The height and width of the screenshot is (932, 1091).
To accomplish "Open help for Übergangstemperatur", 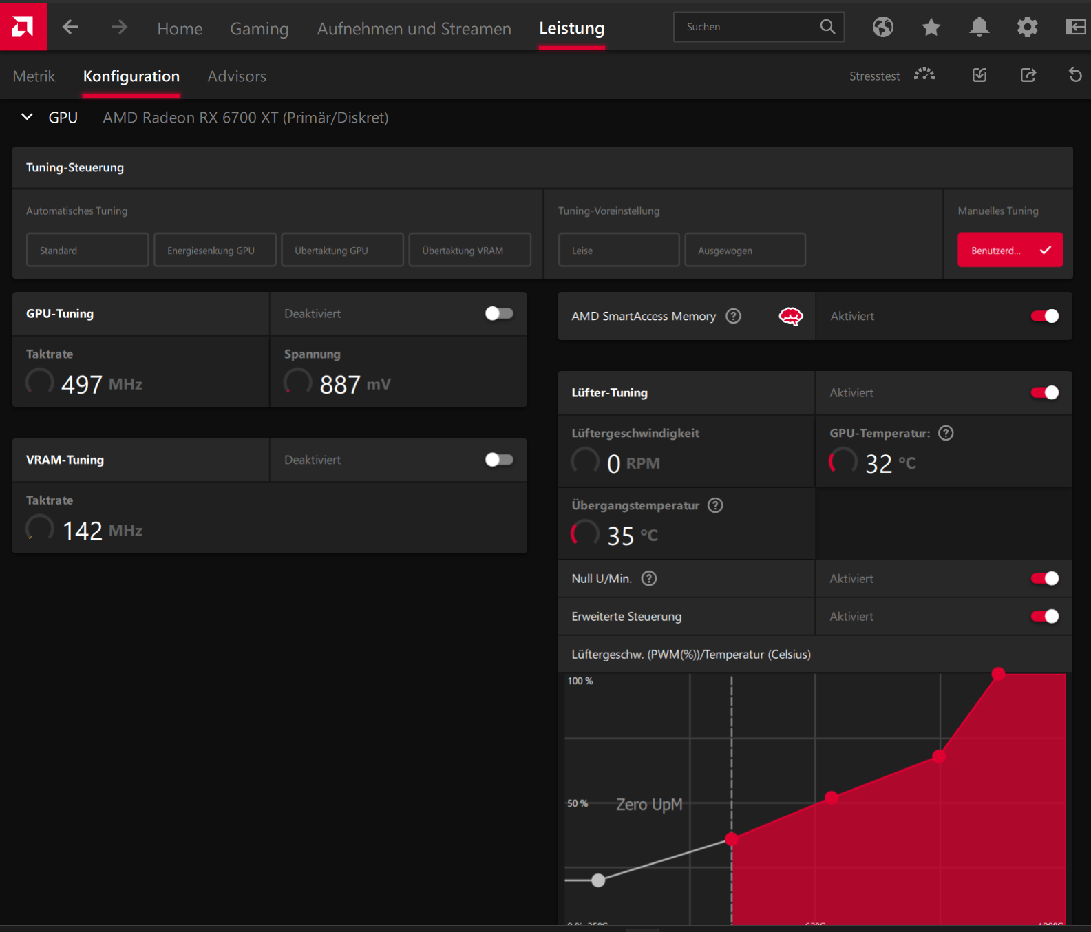I will point(716,505).
